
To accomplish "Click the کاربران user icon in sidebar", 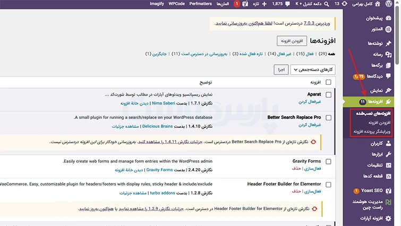I will click(x=388, y=143).
